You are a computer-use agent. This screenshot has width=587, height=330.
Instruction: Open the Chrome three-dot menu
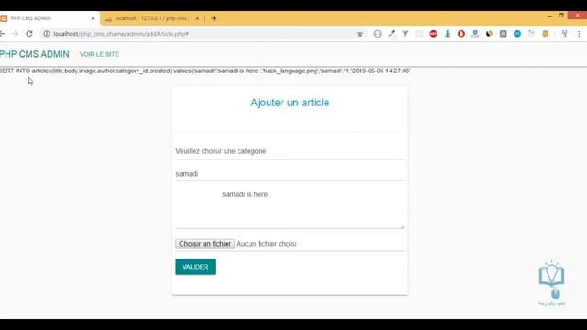[579, 34]
